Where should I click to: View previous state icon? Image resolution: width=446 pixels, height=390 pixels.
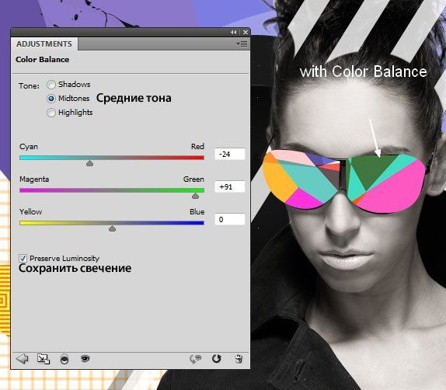195,359
